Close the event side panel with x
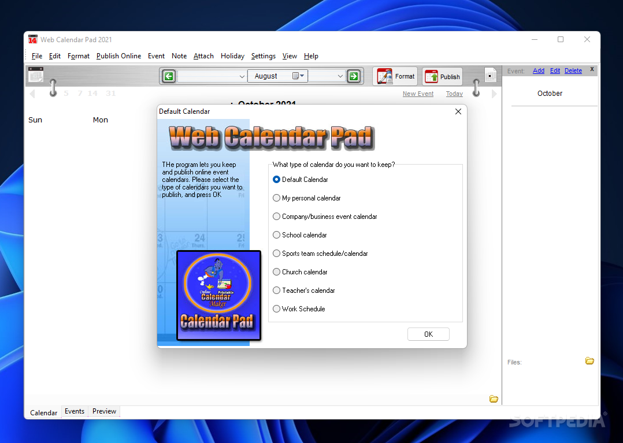623x443 pixels. (x=592, y=69)
